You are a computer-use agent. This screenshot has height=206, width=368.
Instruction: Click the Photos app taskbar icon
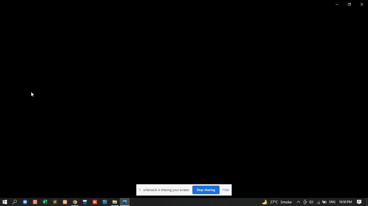(125, 202)
